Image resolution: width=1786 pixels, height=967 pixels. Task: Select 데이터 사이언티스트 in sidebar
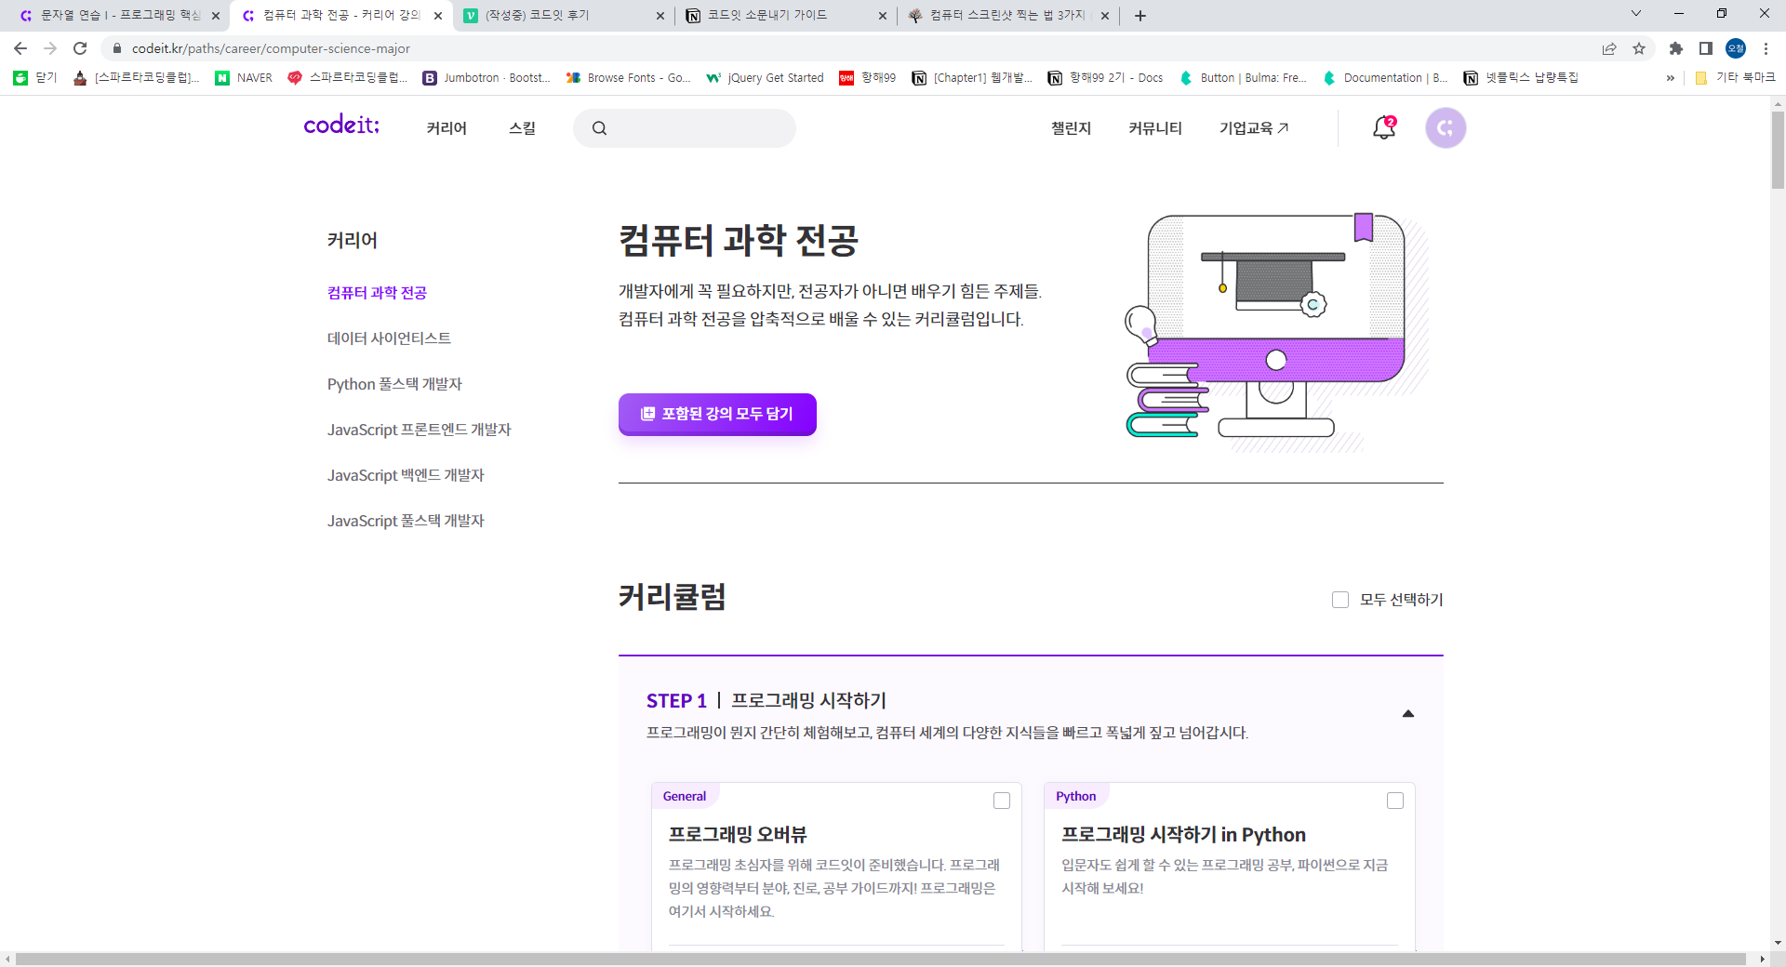[x=389, y=338]
